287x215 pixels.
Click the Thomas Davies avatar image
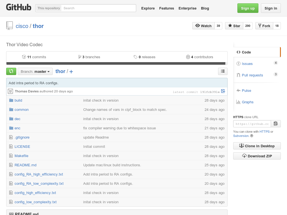(x=10, y=91)
